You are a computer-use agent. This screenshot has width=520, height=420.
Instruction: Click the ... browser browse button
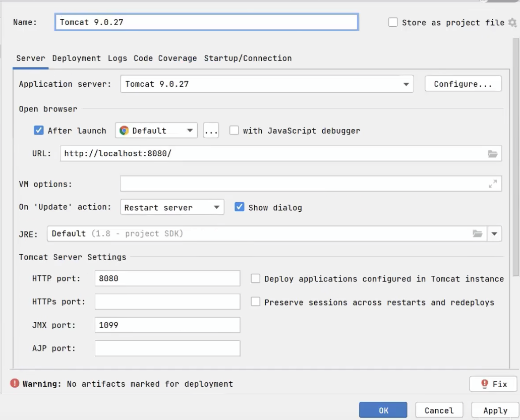tap(211, 130)
